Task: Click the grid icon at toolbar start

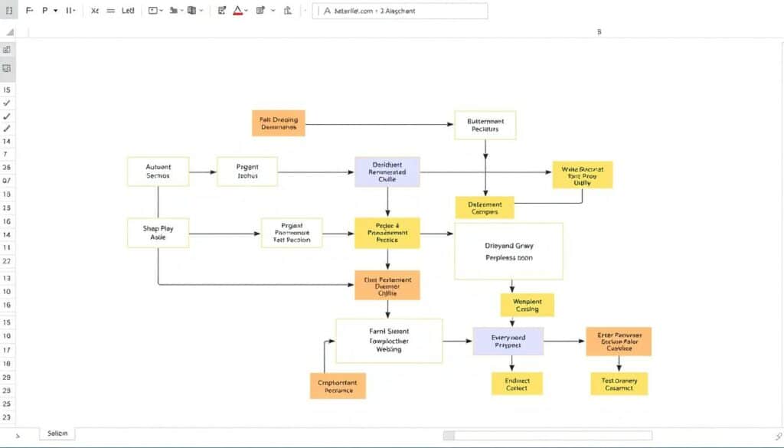Action: tap(9, 10)
